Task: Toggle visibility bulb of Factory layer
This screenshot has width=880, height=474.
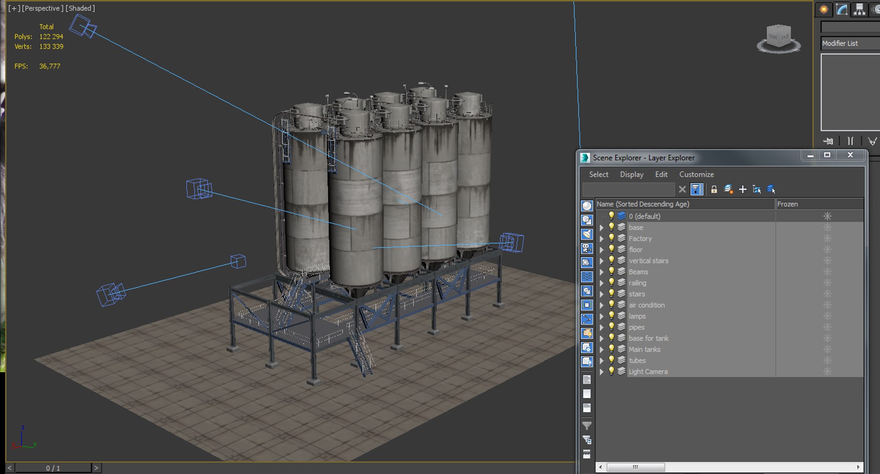Action: [x=611, y=238]
